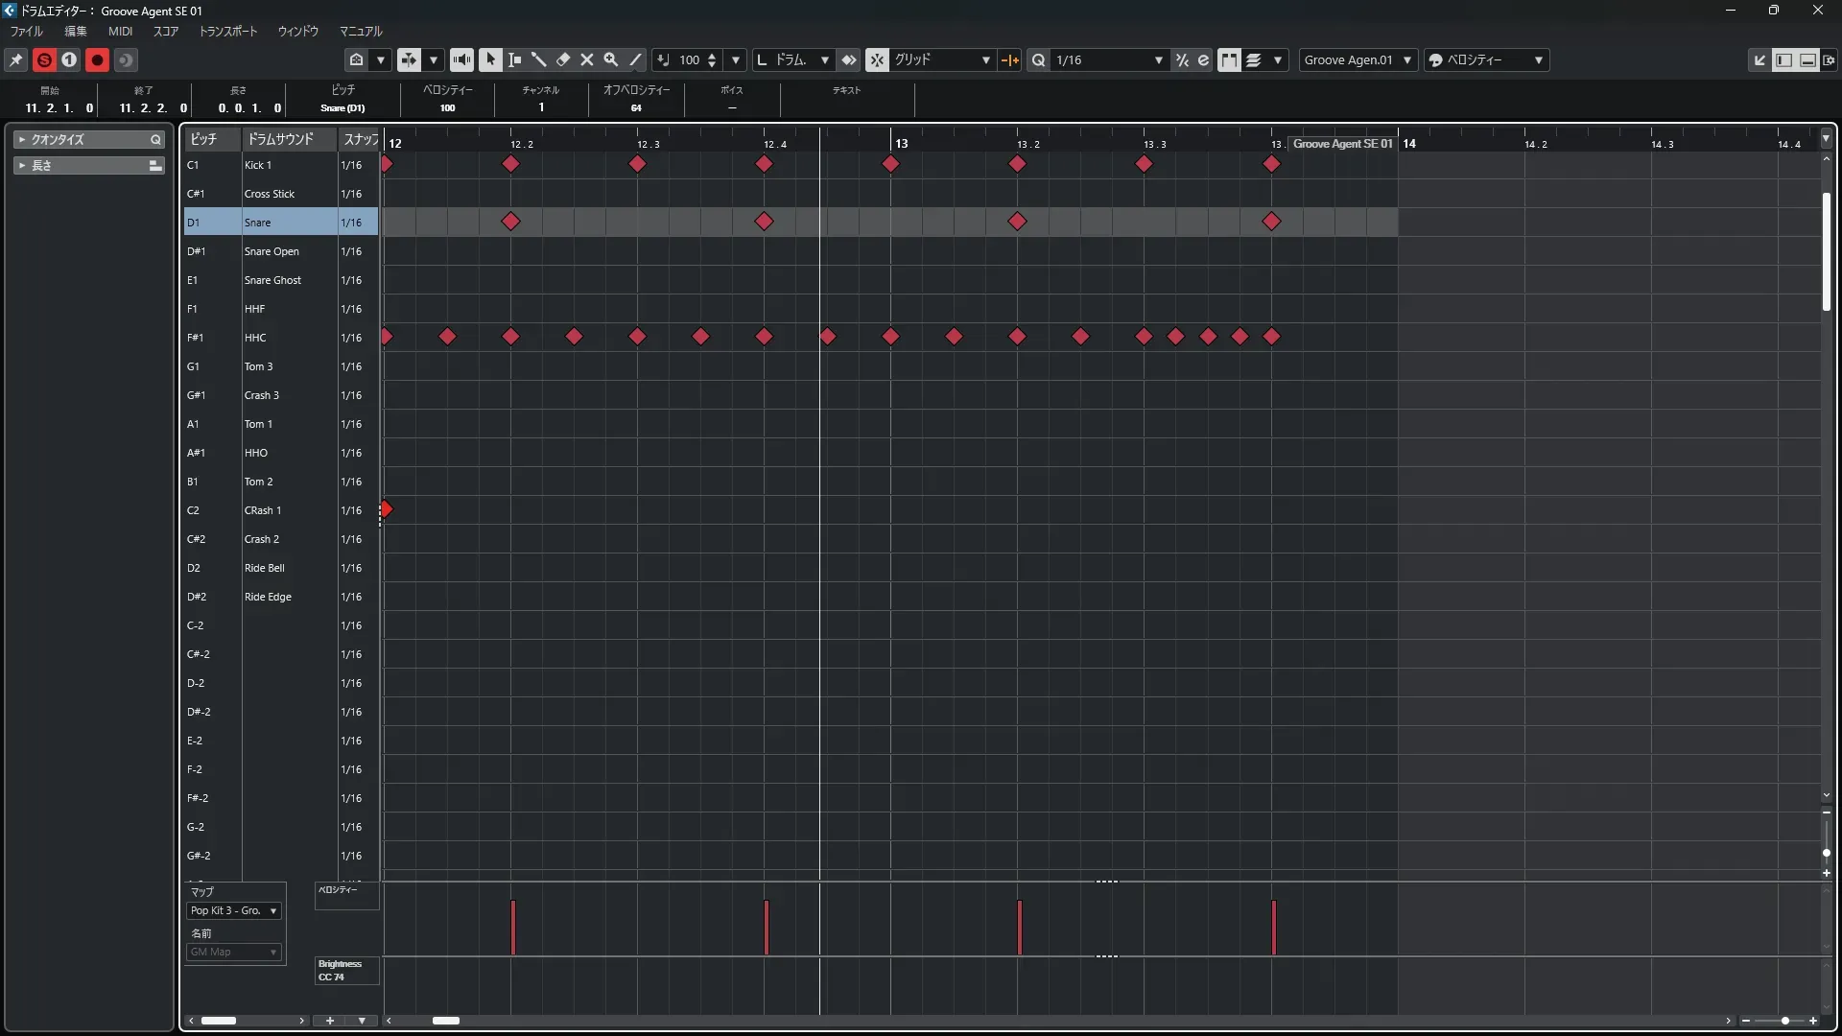Open the トランスポート menu
The width and height of the screenshot is (1842, 1036).
[227, 31]
